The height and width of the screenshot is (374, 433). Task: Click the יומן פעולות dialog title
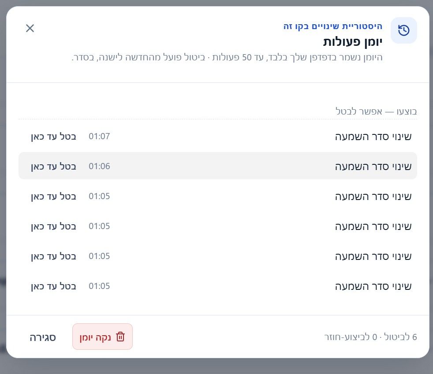click(353, 41)
